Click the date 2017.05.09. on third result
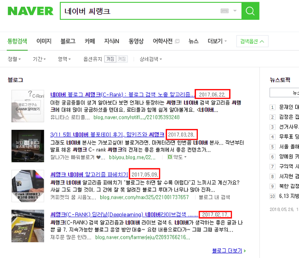This screenshot has width=299, height=258. click(x=145, y=174)
